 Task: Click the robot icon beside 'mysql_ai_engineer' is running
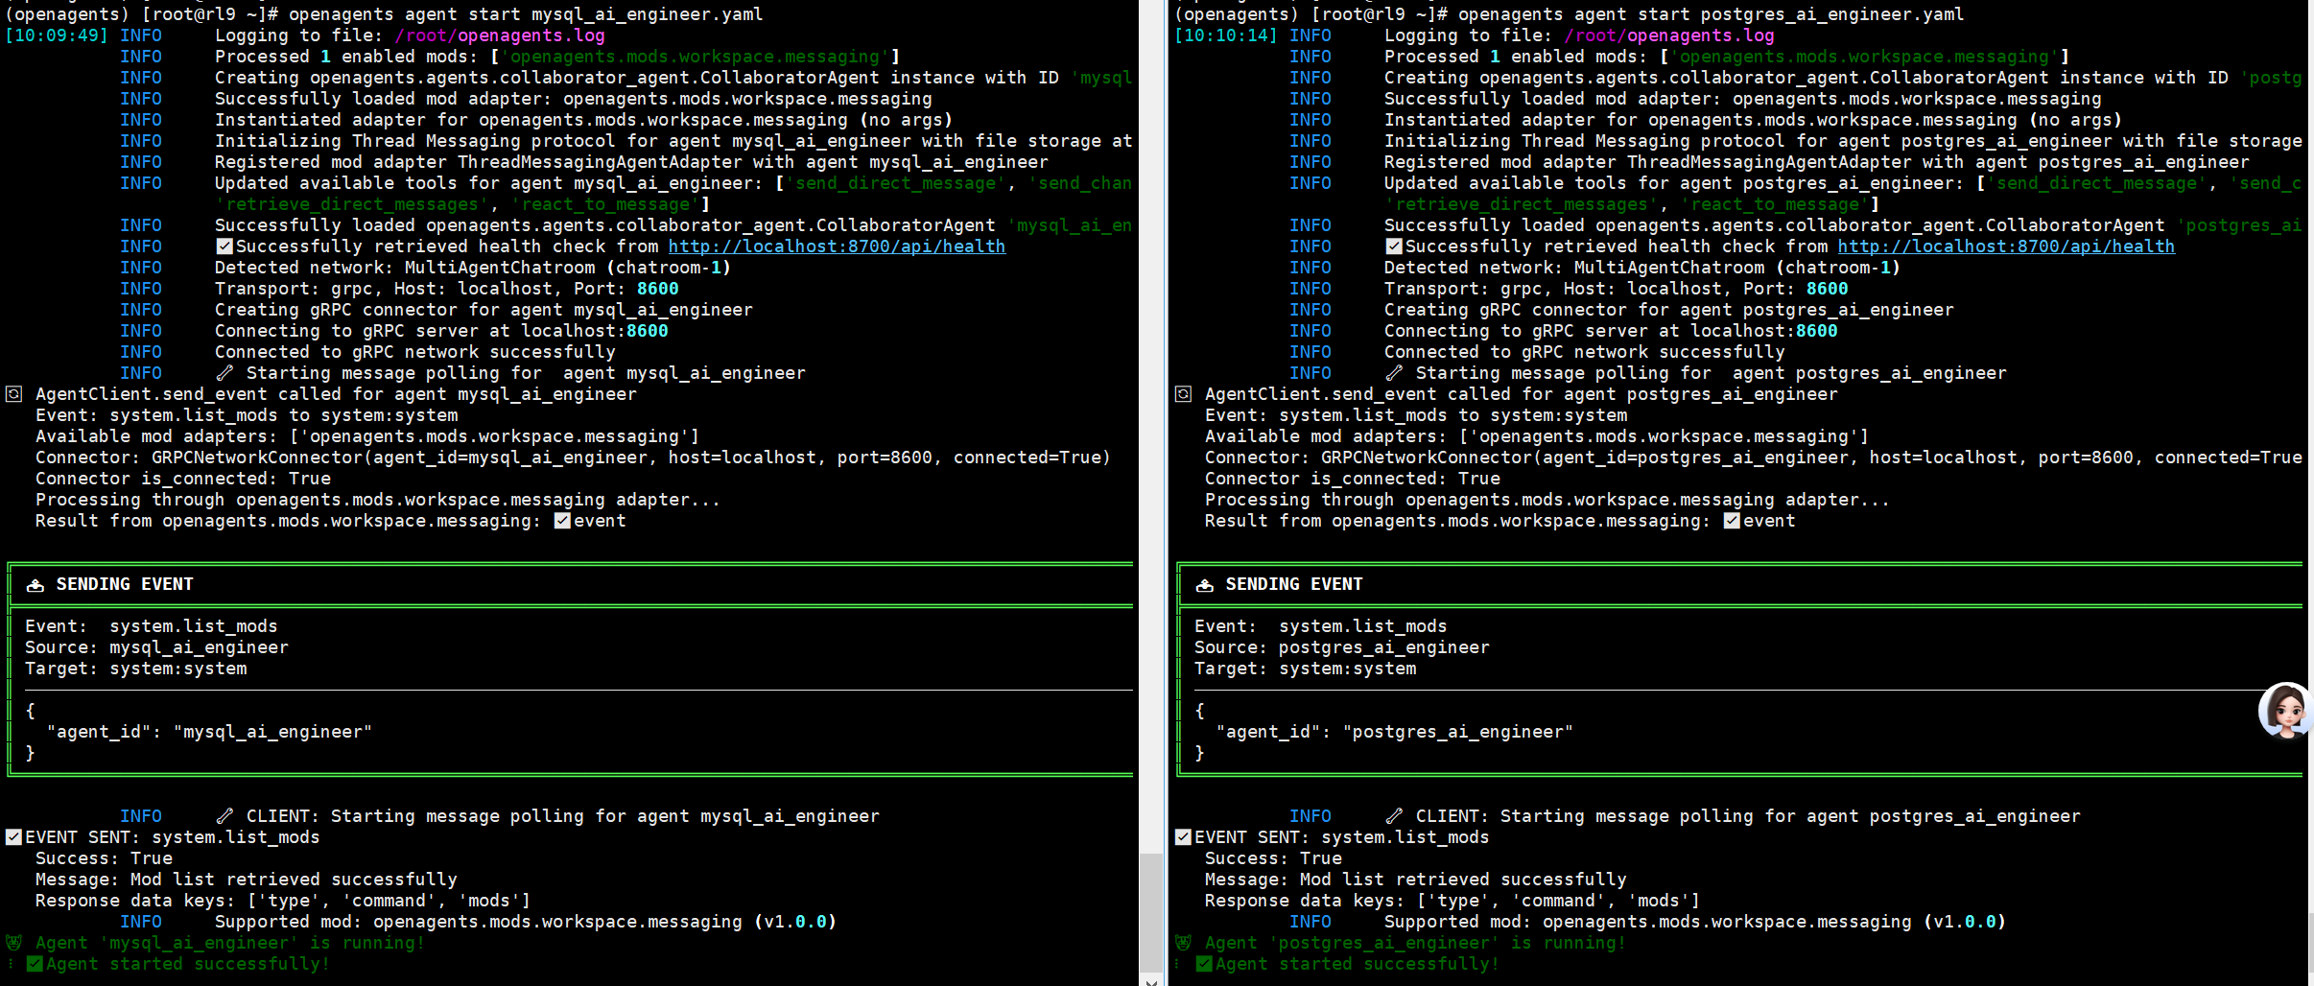pyautogui.click(x=14, y=943)
